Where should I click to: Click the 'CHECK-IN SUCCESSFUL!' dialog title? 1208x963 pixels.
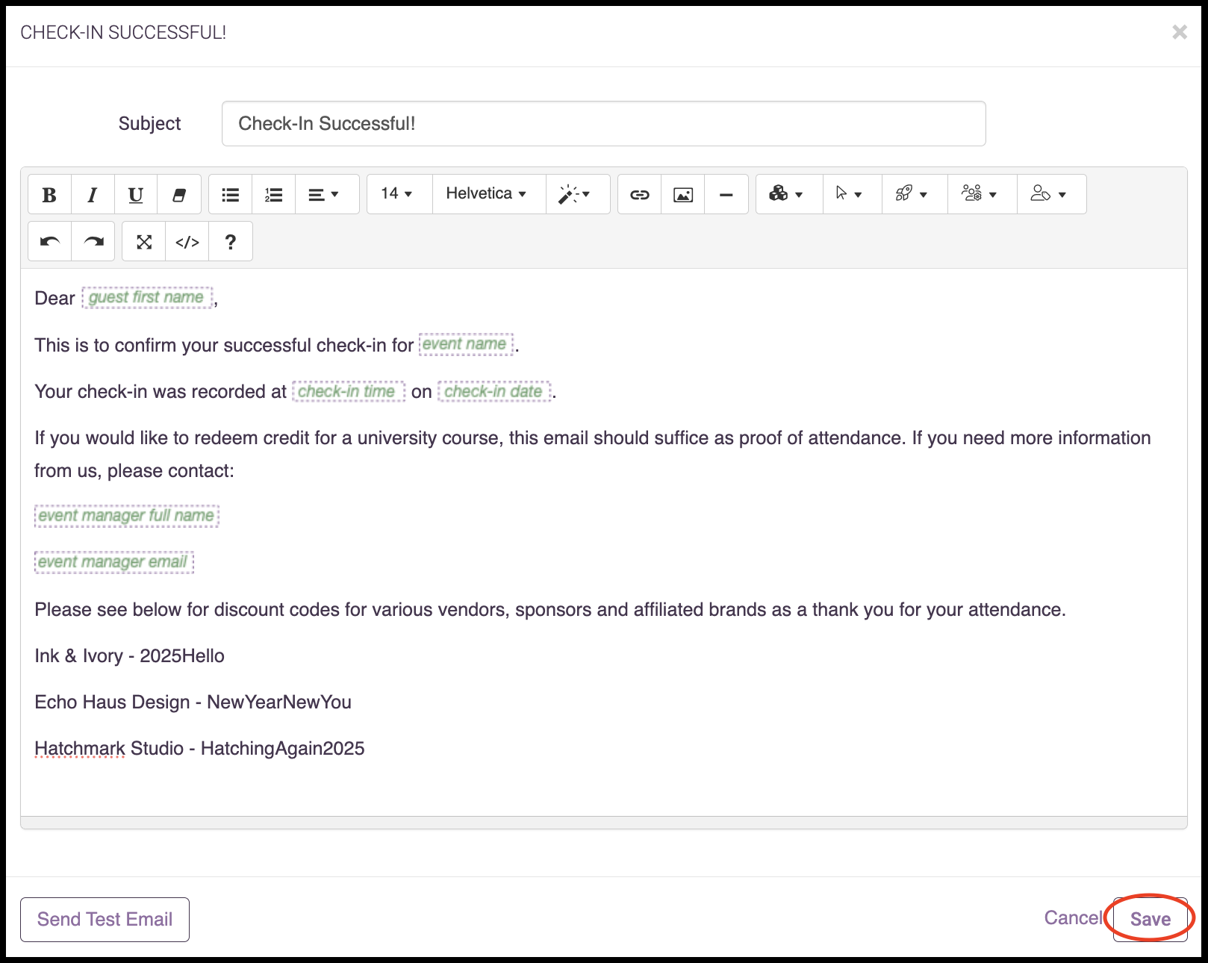click(x=123, y=33)
